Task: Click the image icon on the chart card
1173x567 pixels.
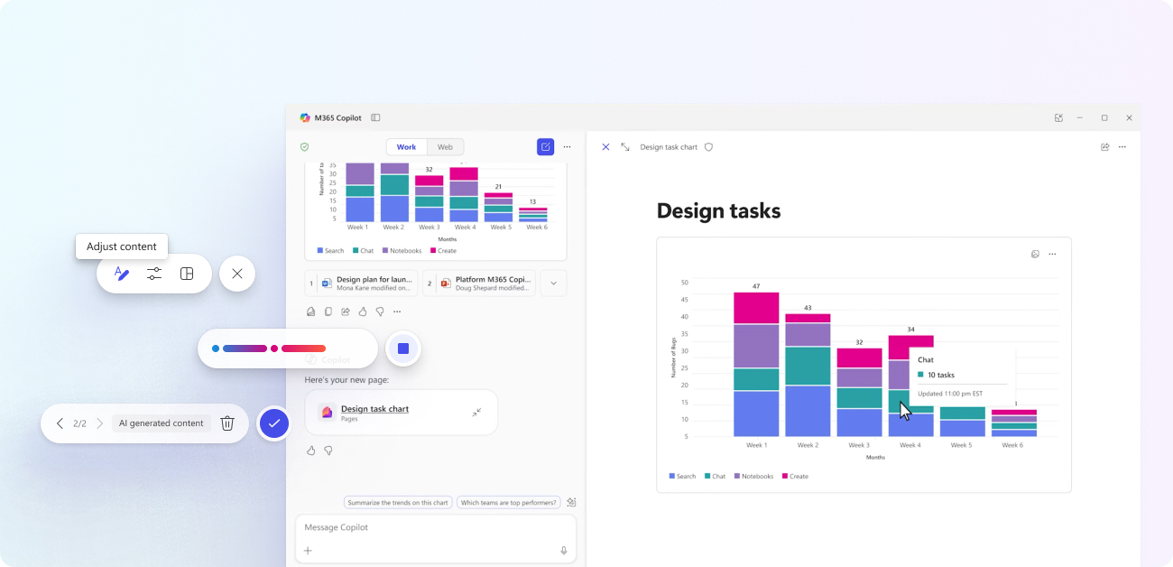Action: tap(1035, 254)
